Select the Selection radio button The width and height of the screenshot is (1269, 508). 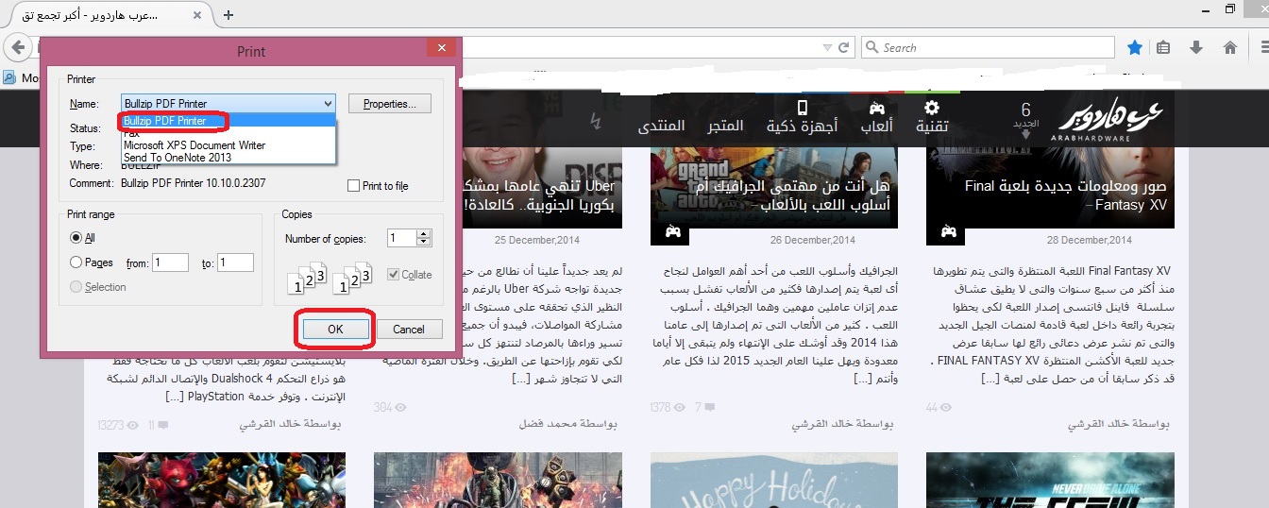click(x=76, y=287)
